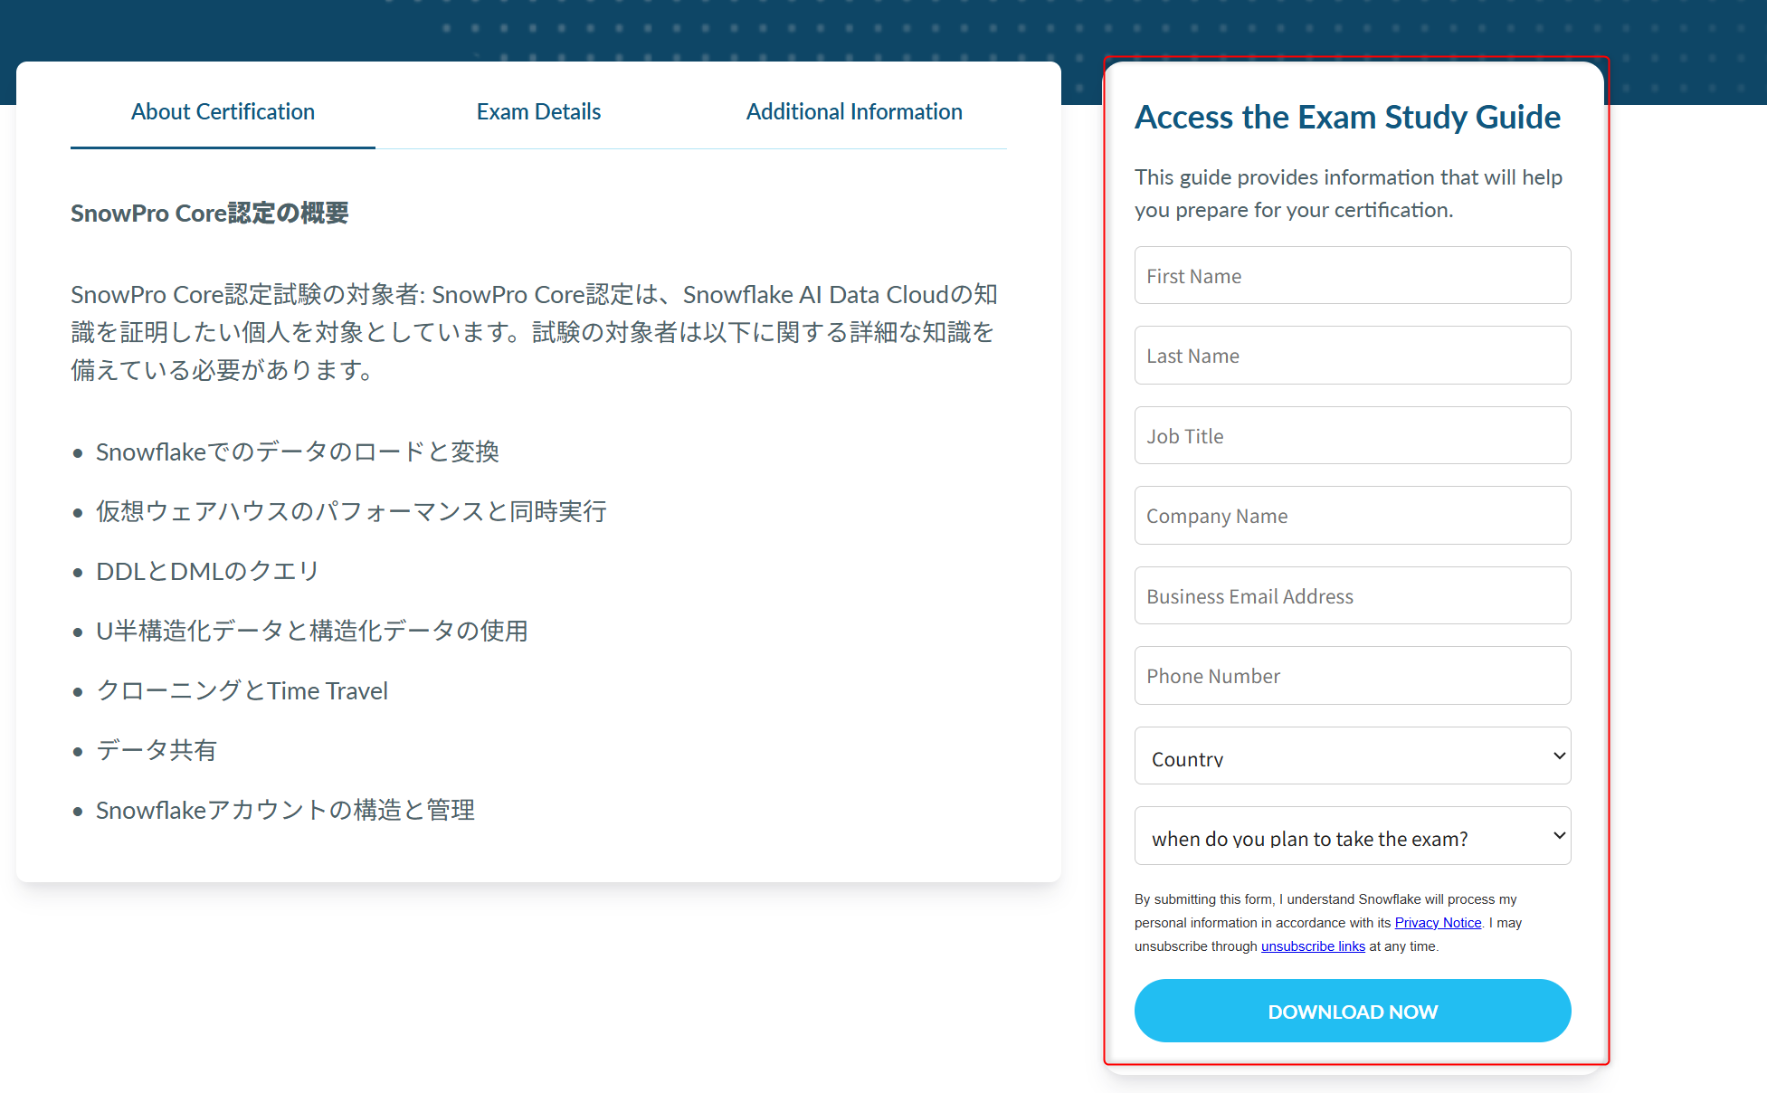Click bullet 'Snowflakeでのデータのロードと変換'
Viewport: 1767px width, 1093px height.
coord(298,452)
